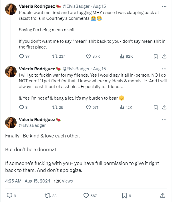
Task: Share the first tweet in the thread
Action: (164, 56)
